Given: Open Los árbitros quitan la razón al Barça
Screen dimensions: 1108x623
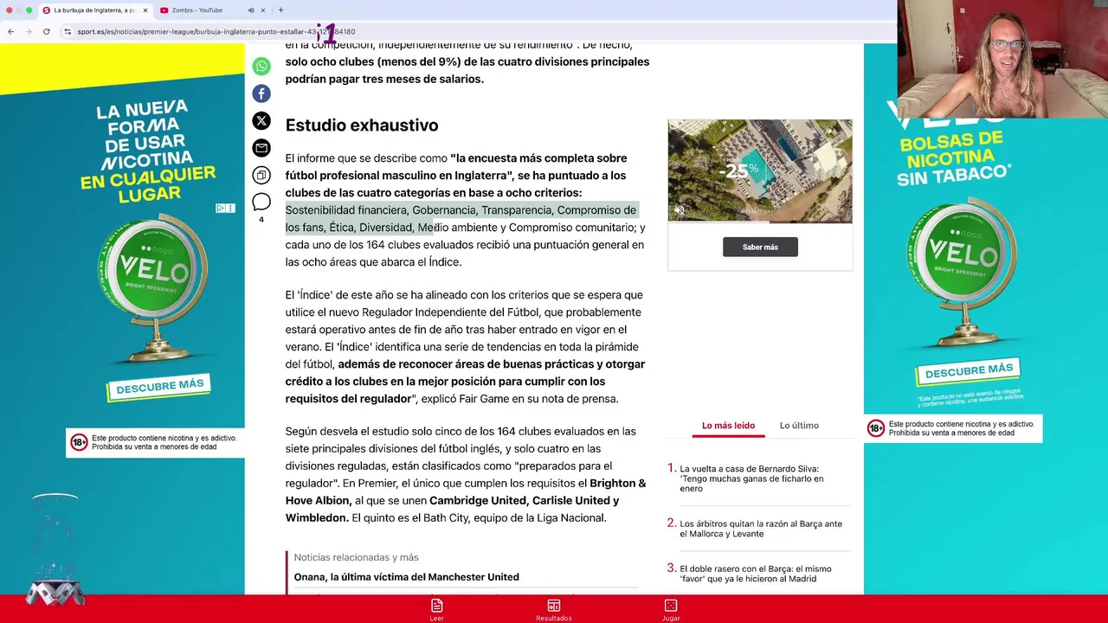Looking at the screenshot, I should coord(761,529).
